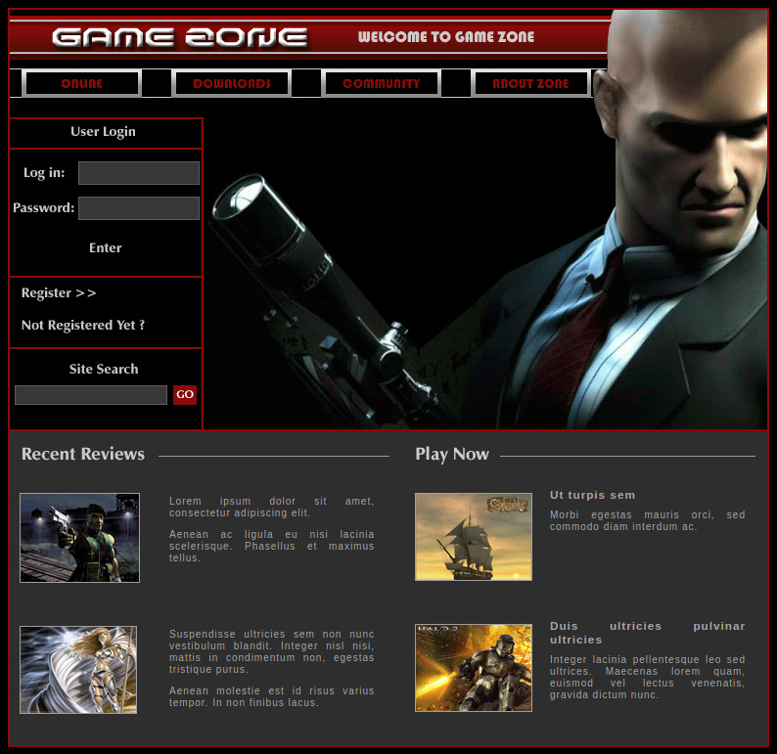Open the soldier with pistol review thumbnail
The image size is (777, 754).
tap(80, 538)
